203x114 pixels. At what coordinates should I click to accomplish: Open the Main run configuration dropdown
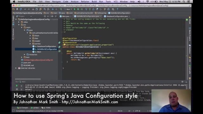(x=69, y=9)
